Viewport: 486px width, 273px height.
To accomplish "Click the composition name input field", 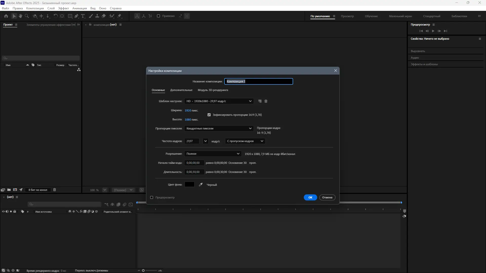I will tap(258, 81).
